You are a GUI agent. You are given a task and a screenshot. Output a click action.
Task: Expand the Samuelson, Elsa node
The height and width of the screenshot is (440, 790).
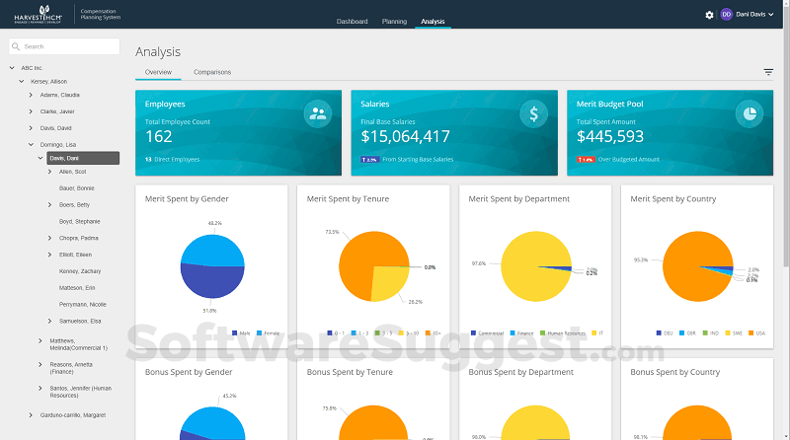[50, 322]
